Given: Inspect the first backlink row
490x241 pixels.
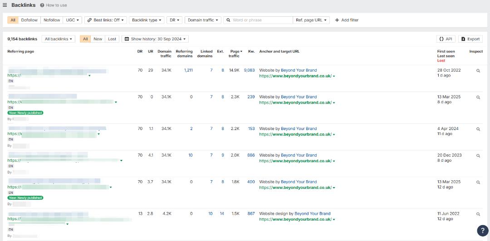Looking at the screenshot, I should pos(478,71).
